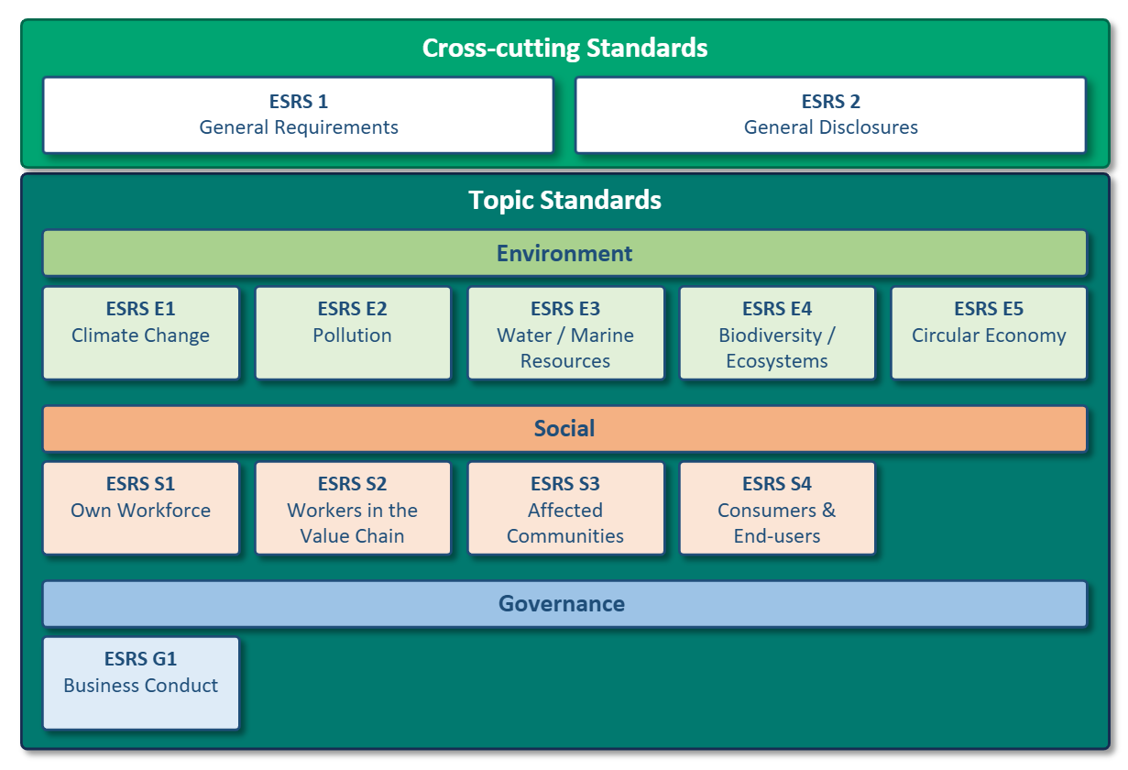Click the gap between ESRS 1 and ESRS 2 boxes
Viewport: 1128px width, 770px height.
click(564, 115)
